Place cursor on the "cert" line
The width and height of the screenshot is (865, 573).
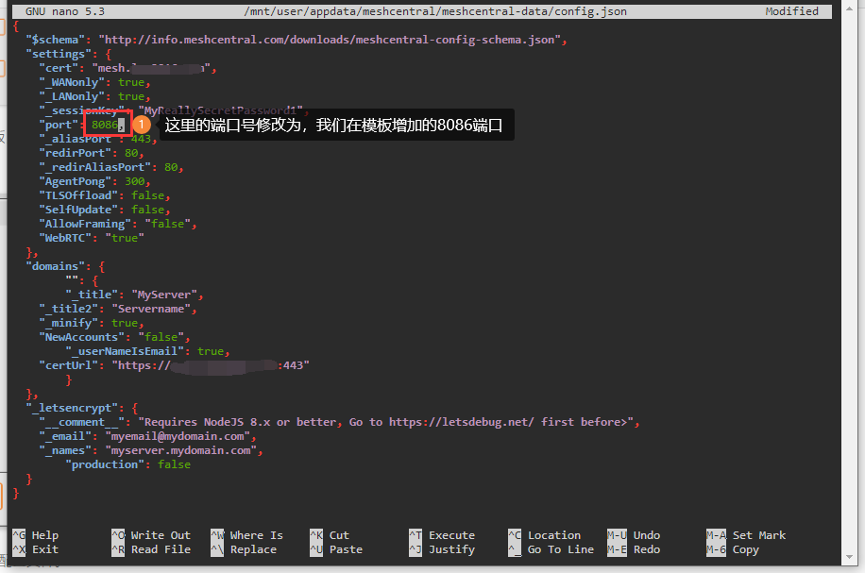coord(127,68)
